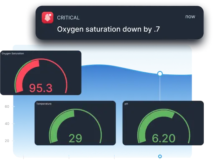
Task: Click the Oxygen Saturation panel label
Action: (x=13, y=53)
